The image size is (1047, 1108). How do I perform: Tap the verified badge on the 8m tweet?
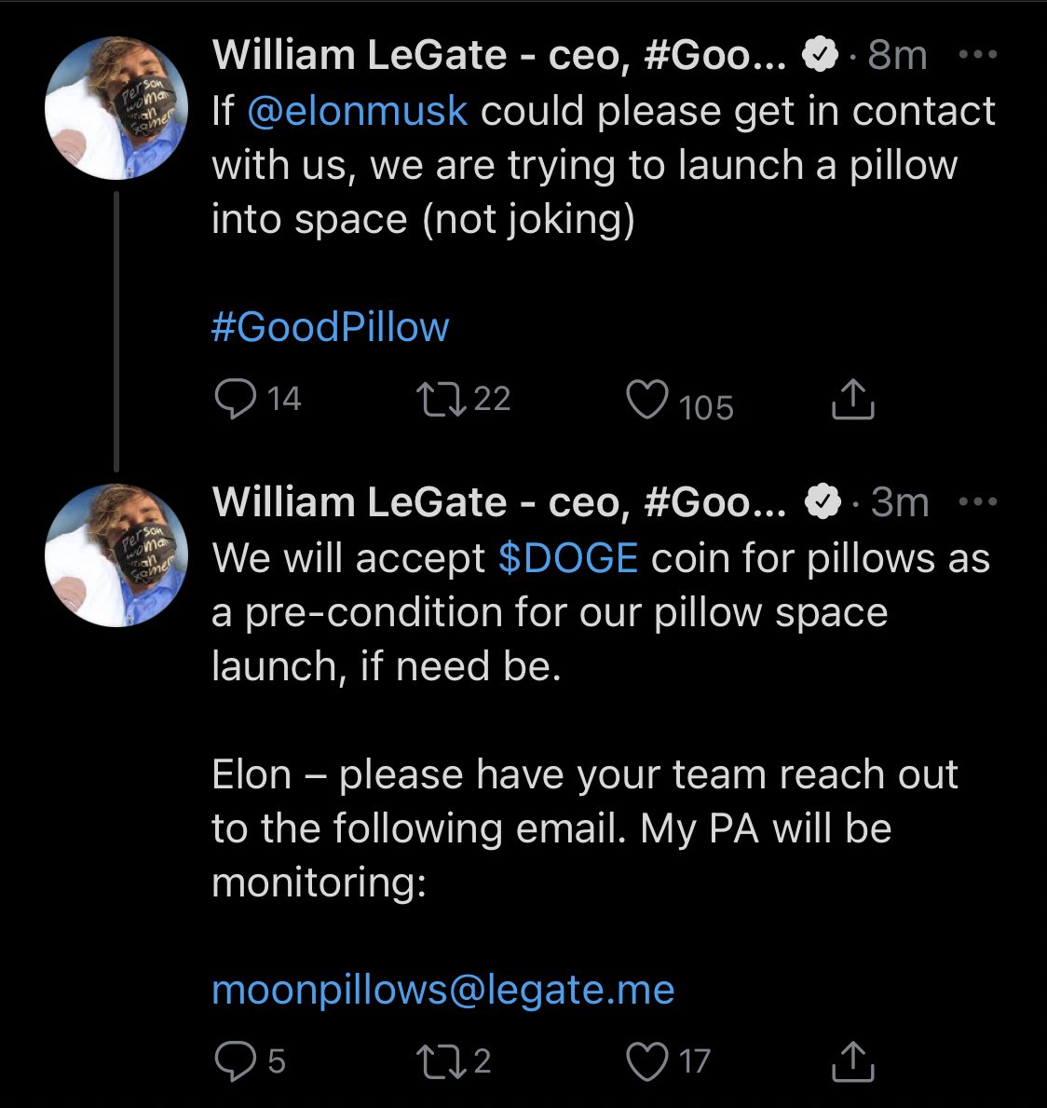820,54
